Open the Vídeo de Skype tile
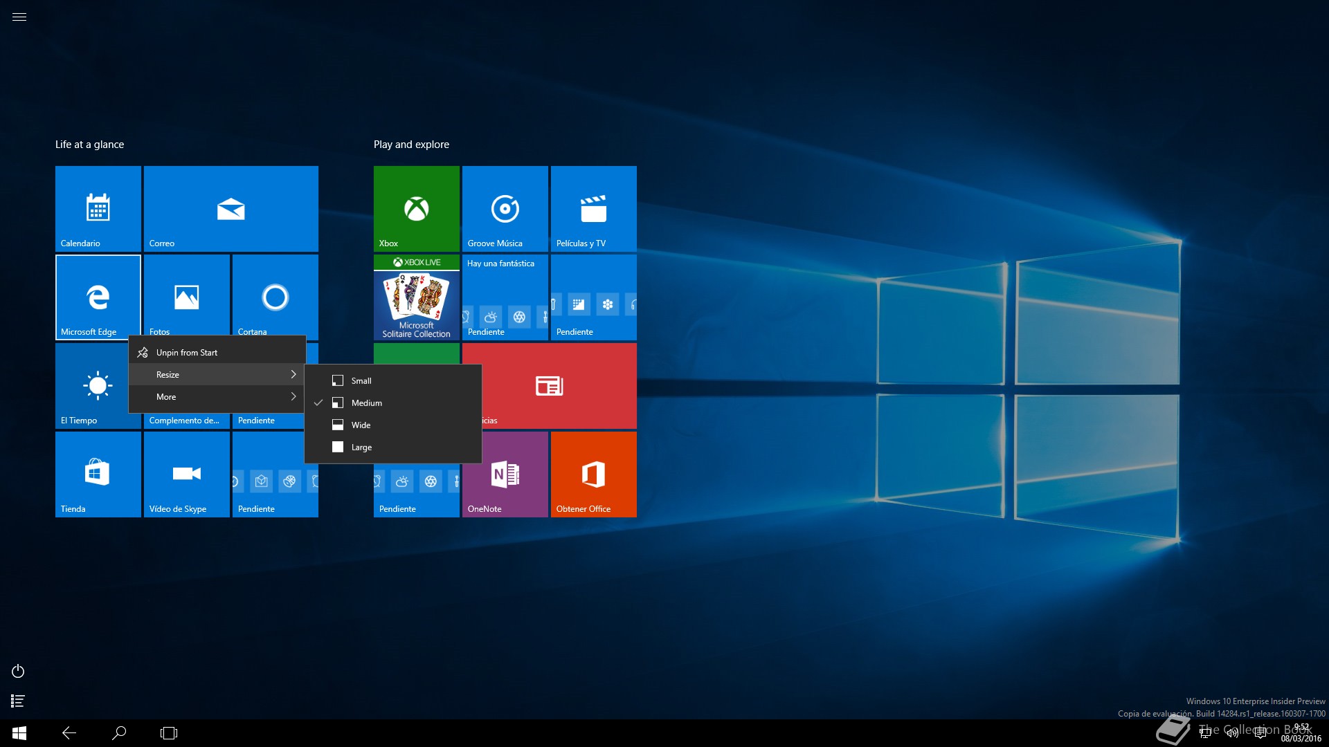Viewport: 1329px width, 747px height. click(187, 474)
